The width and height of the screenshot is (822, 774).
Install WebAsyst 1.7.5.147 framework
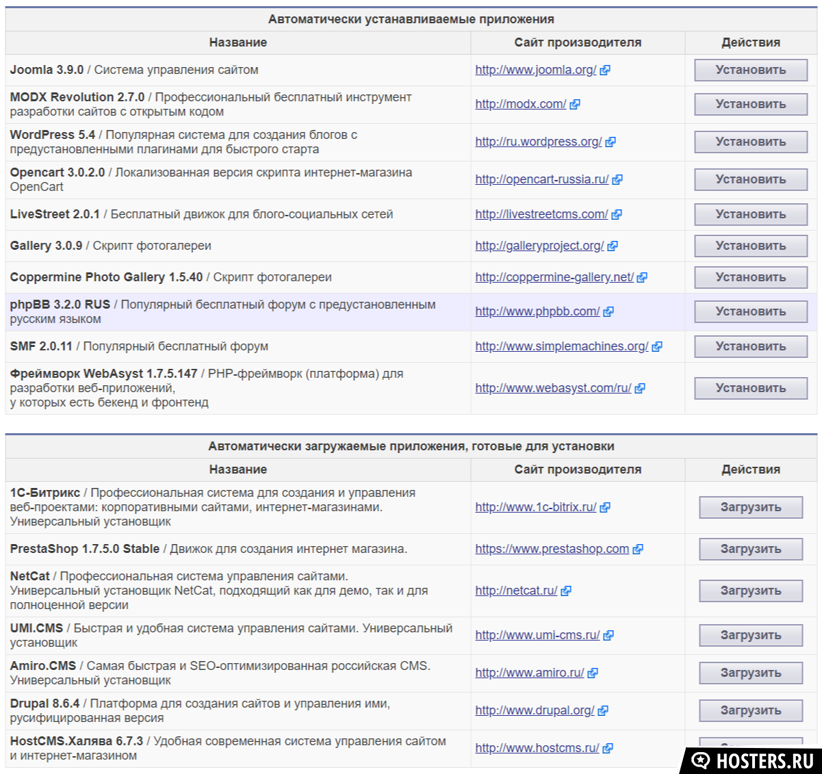751,388
